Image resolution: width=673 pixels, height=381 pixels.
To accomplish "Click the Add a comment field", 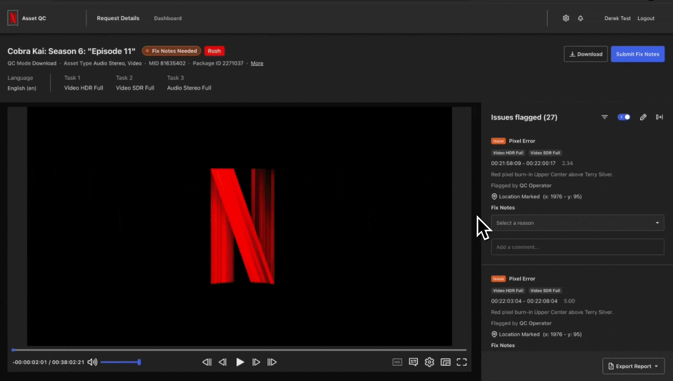I will [x=577, y=247].
